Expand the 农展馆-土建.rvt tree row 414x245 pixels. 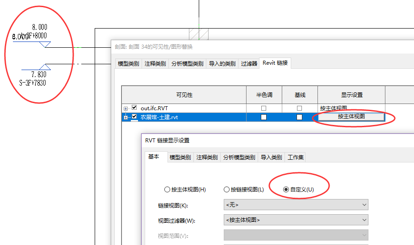(x=125, y=118)
